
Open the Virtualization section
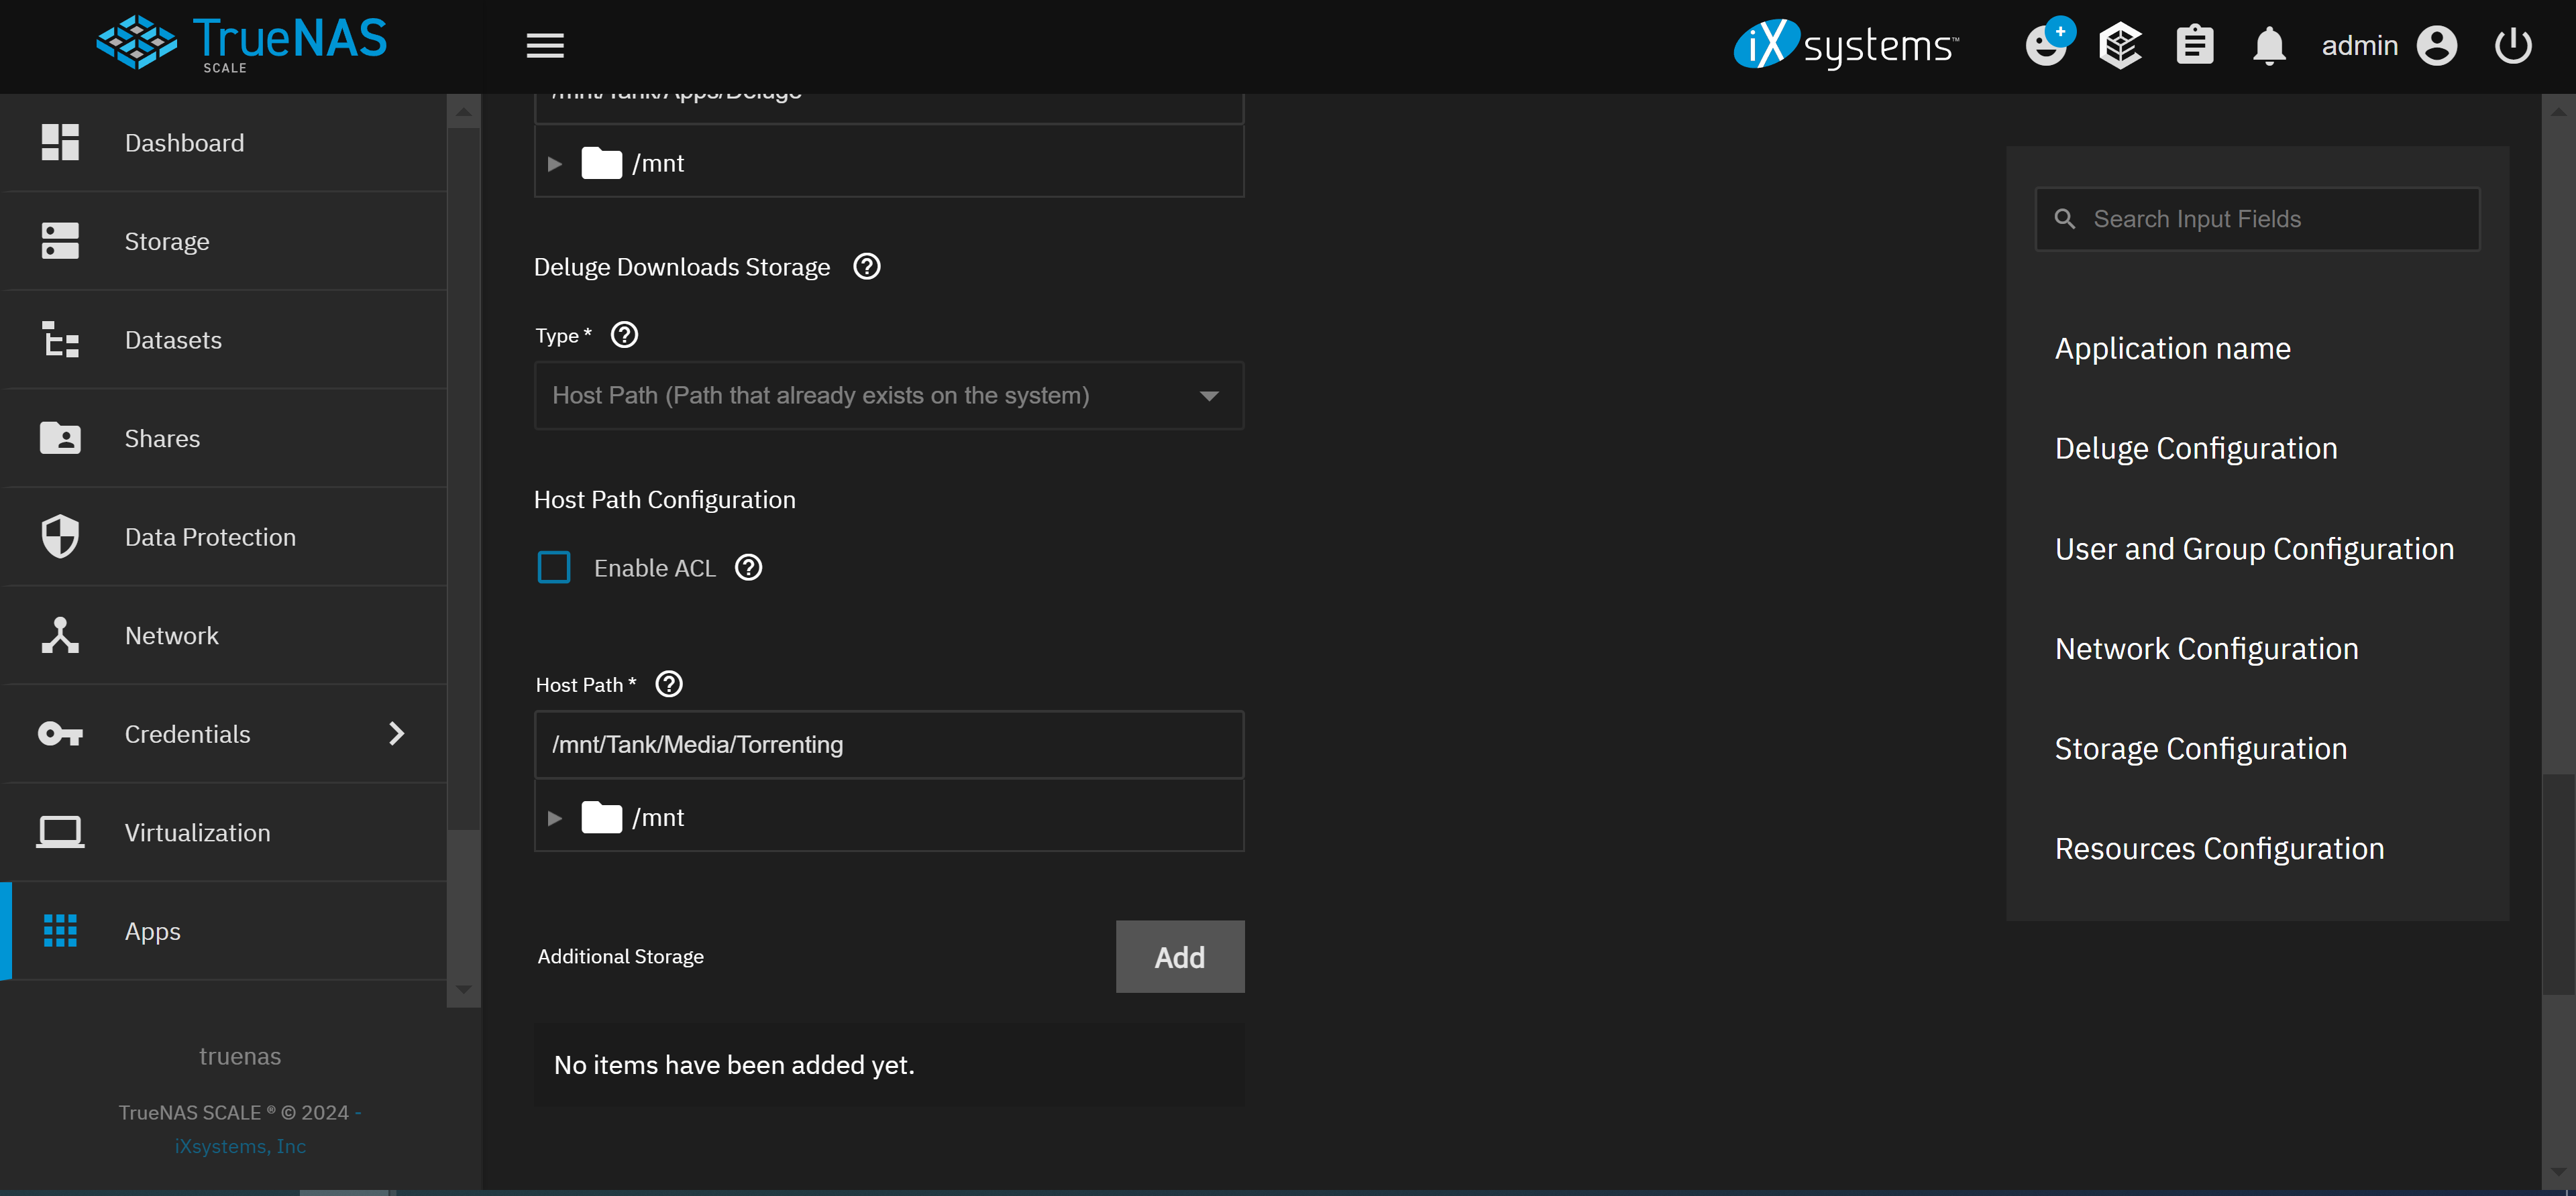coord(196,831)
